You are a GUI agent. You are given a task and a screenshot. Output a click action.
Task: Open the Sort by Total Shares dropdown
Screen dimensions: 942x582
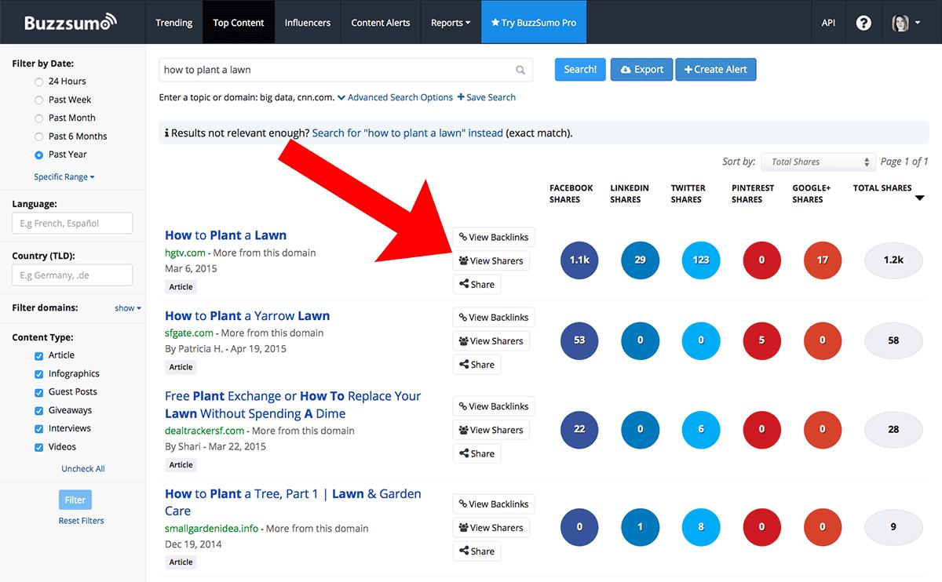(x=818, y=162)
